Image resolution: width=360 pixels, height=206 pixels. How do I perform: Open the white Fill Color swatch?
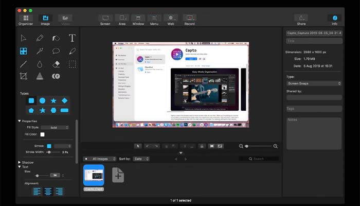(x=42, y=134)
